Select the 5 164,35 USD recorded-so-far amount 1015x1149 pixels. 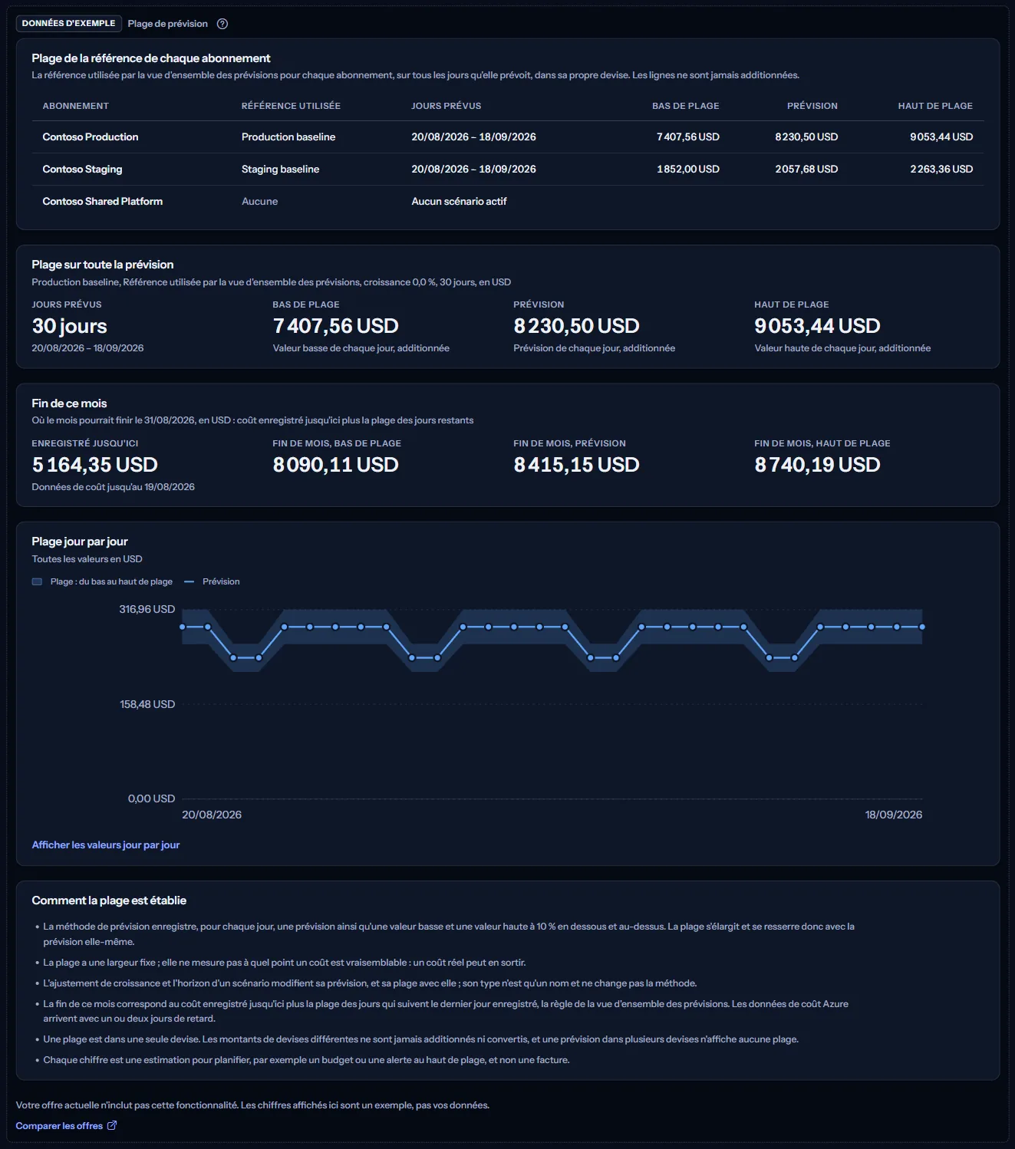(x=94, y=465)
